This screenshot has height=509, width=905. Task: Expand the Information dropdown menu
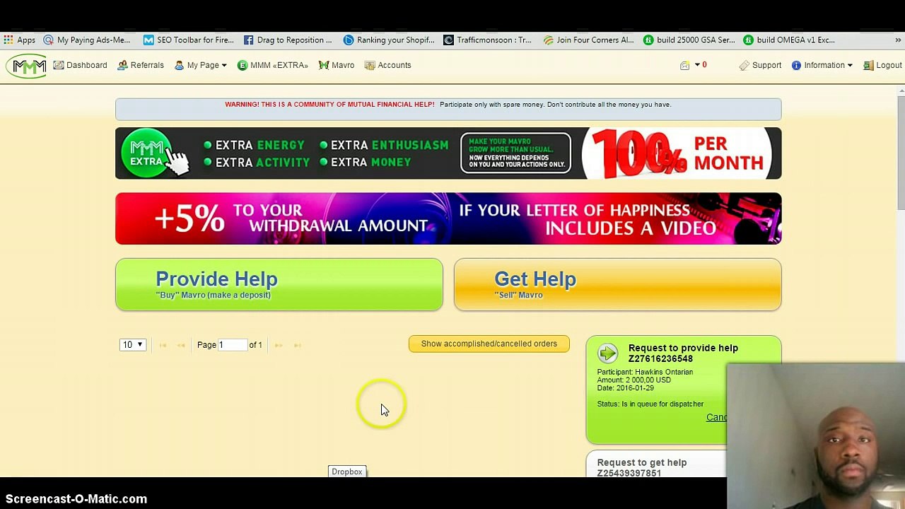[x=822, y=65]
